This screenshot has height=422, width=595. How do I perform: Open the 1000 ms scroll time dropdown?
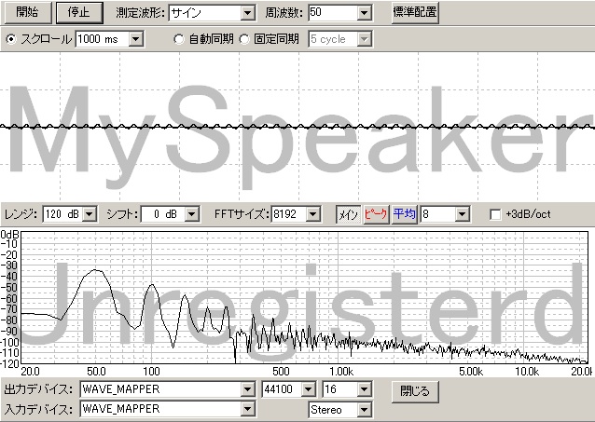109,39
